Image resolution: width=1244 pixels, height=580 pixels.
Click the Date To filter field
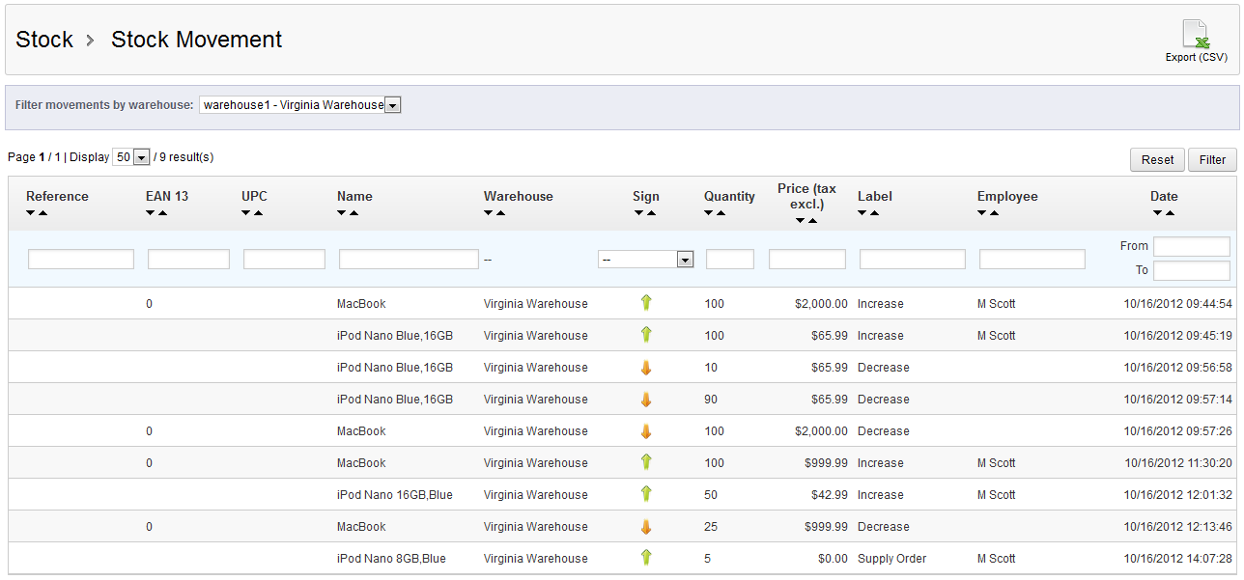click(x=1191, y=271)
